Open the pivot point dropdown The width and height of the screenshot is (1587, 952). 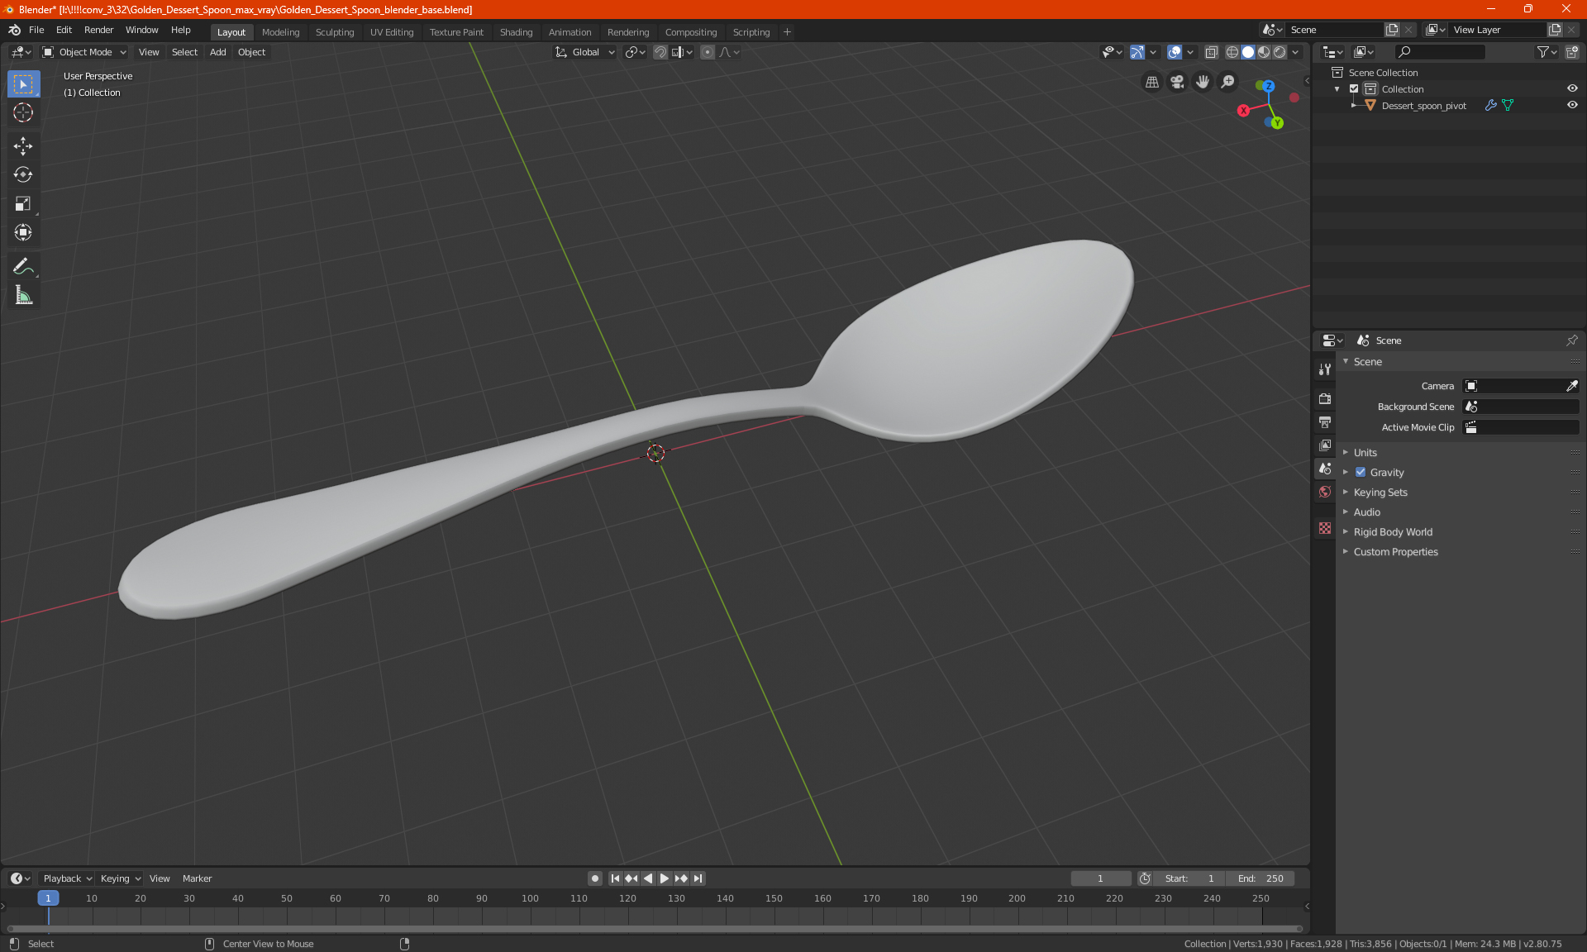click(x=635, y=52)
